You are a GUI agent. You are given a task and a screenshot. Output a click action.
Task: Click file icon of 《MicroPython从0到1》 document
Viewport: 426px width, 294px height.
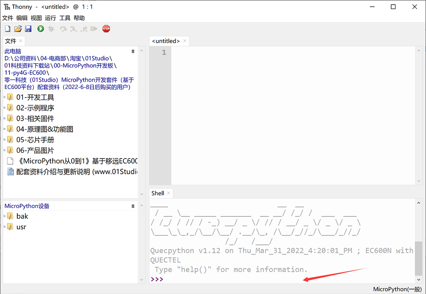(x=10, y=161)
